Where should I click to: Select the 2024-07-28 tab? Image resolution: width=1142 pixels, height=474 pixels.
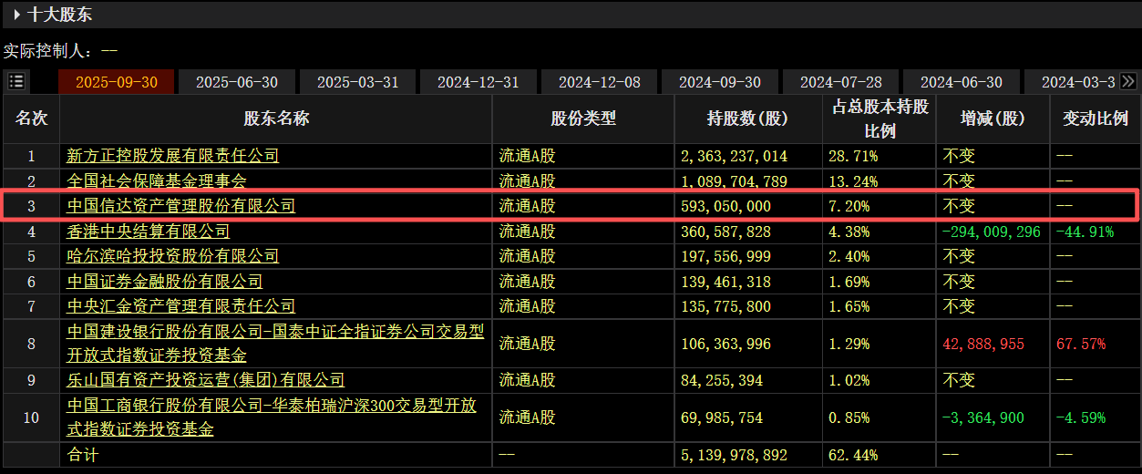[x=841, y=82]
